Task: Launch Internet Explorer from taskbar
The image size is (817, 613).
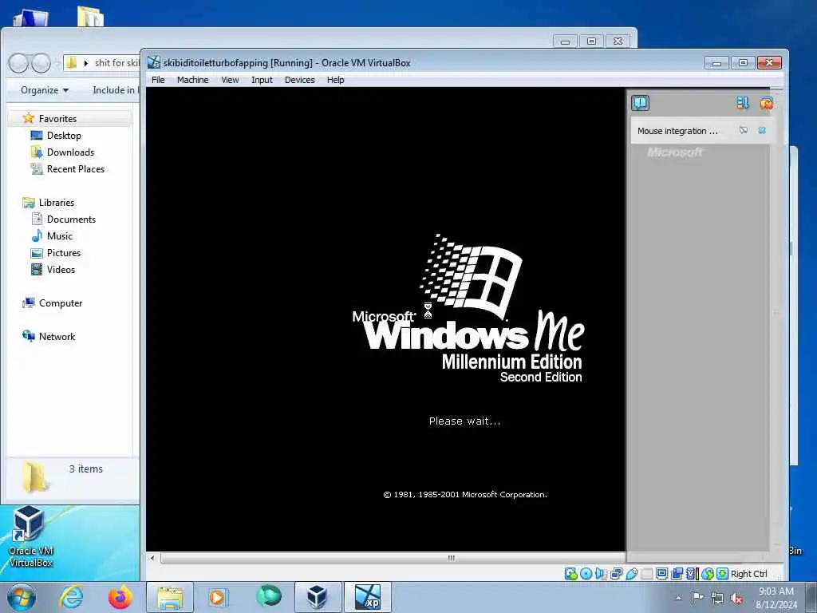Action: pos(71,597)
